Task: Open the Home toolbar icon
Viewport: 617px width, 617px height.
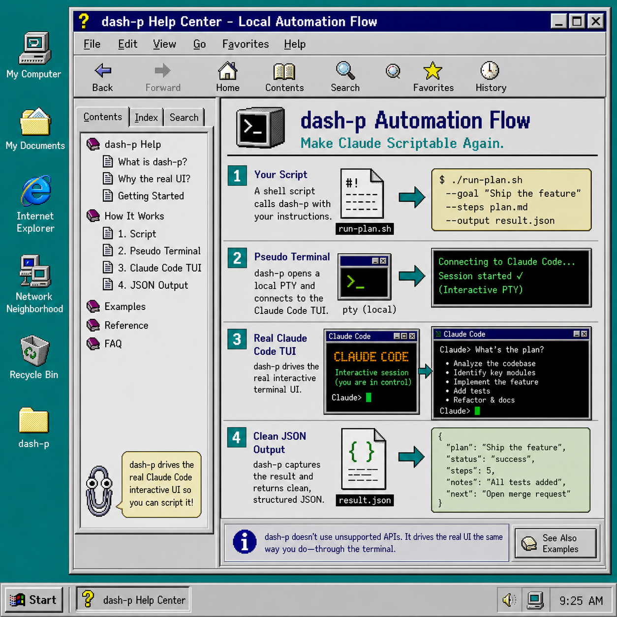Action: click(227, 71)
